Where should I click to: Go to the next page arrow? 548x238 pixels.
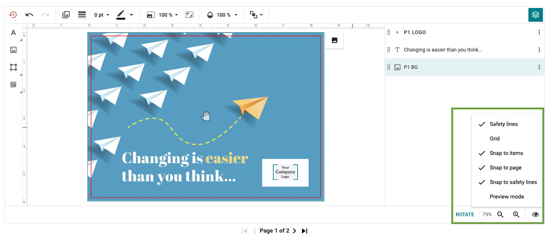point(294,231)
